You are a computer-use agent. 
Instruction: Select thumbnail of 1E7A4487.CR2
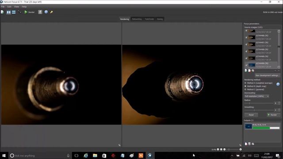click(x=252, y=44)
